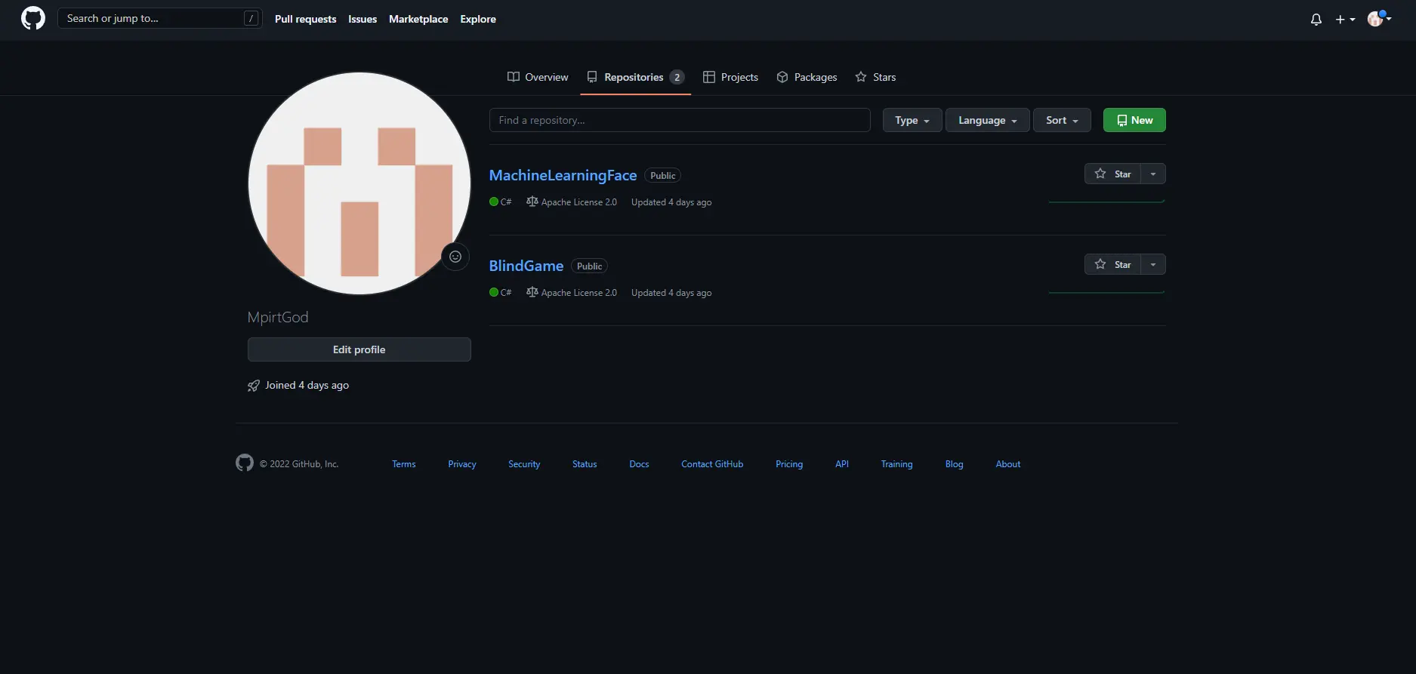Open Issues in the header
Image resolution: width=1416 pixels, height=674 pixels.
pos(362,20)
